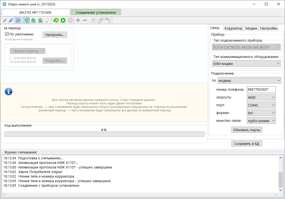The width and height of the screenshot is (285, 199).
Task: Start data transfer with green play button
Action: 63,20
